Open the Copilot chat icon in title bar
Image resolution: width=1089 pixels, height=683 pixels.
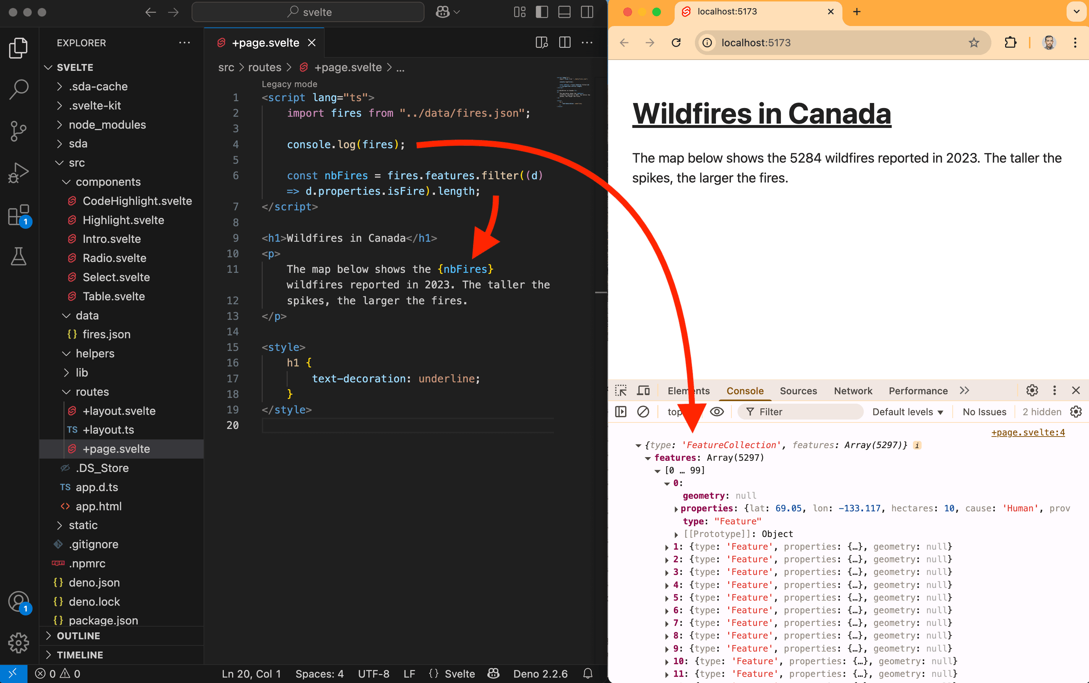pos(443,12)
